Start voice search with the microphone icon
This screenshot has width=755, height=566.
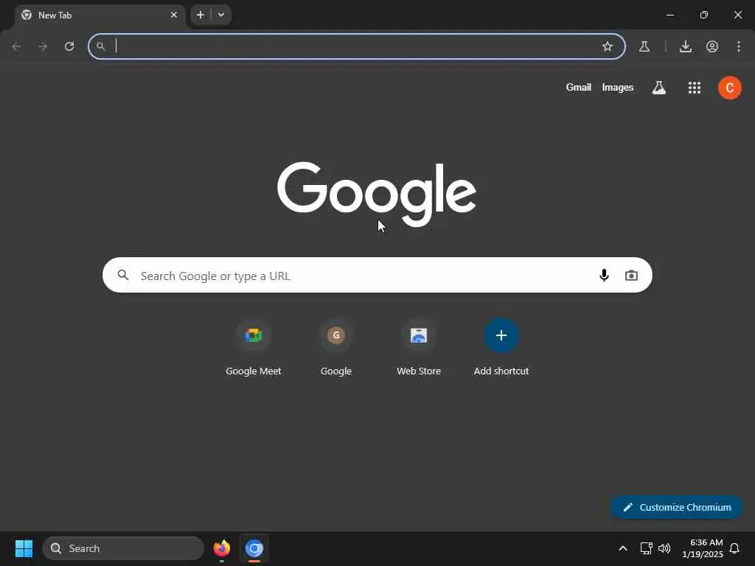pos(604,276)
